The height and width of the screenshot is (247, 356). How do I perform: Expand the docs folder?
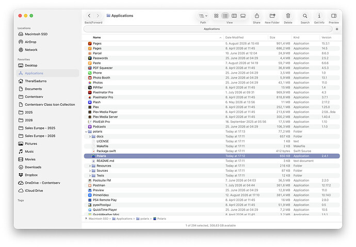pos(90,137)
